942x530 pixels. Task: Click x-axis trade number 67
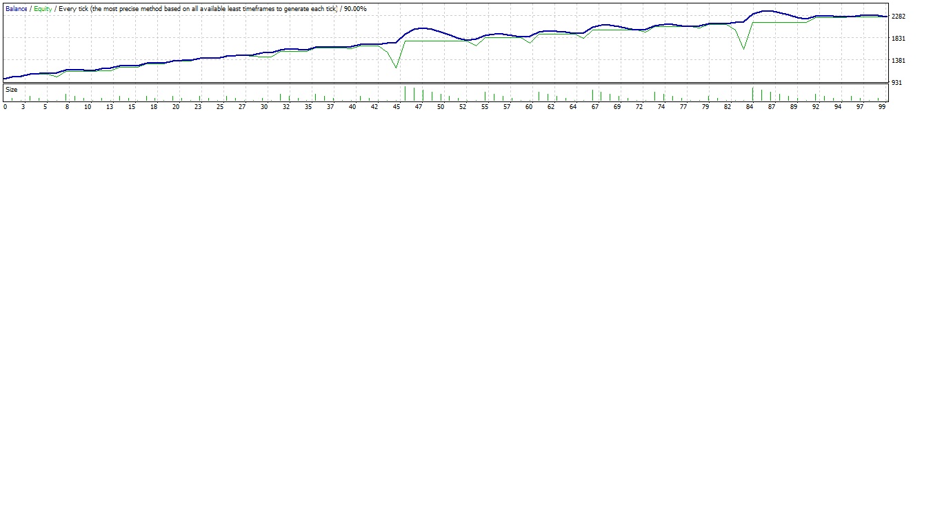[595, 107]
